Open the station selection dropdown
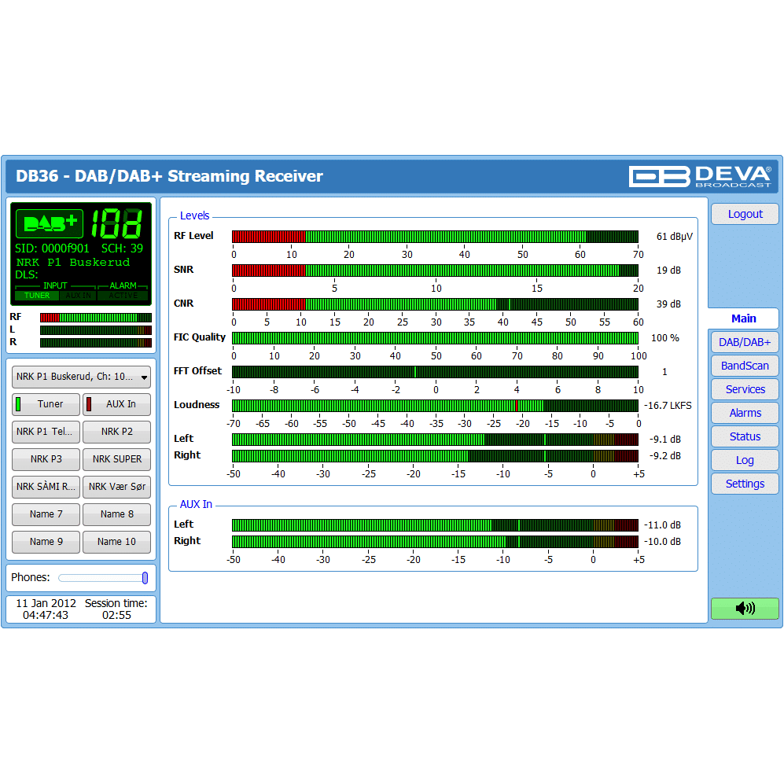 click(81, 377)
